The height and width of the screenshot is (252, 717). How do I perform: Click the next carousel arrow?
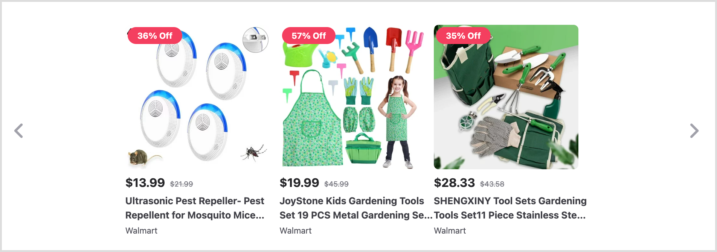click(694, 131)
